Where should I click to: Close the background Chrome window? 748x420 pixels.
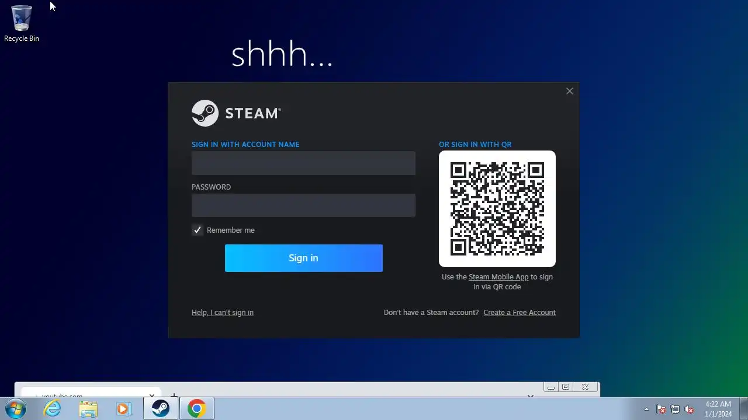[586, 387]
